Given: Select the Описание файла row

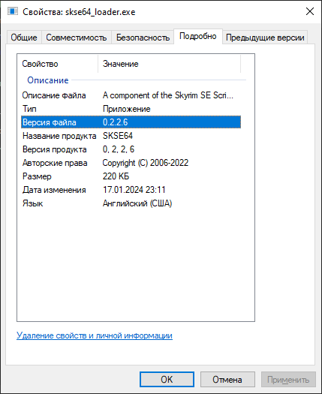Looking at the screenshot, I should pos(131,95).
